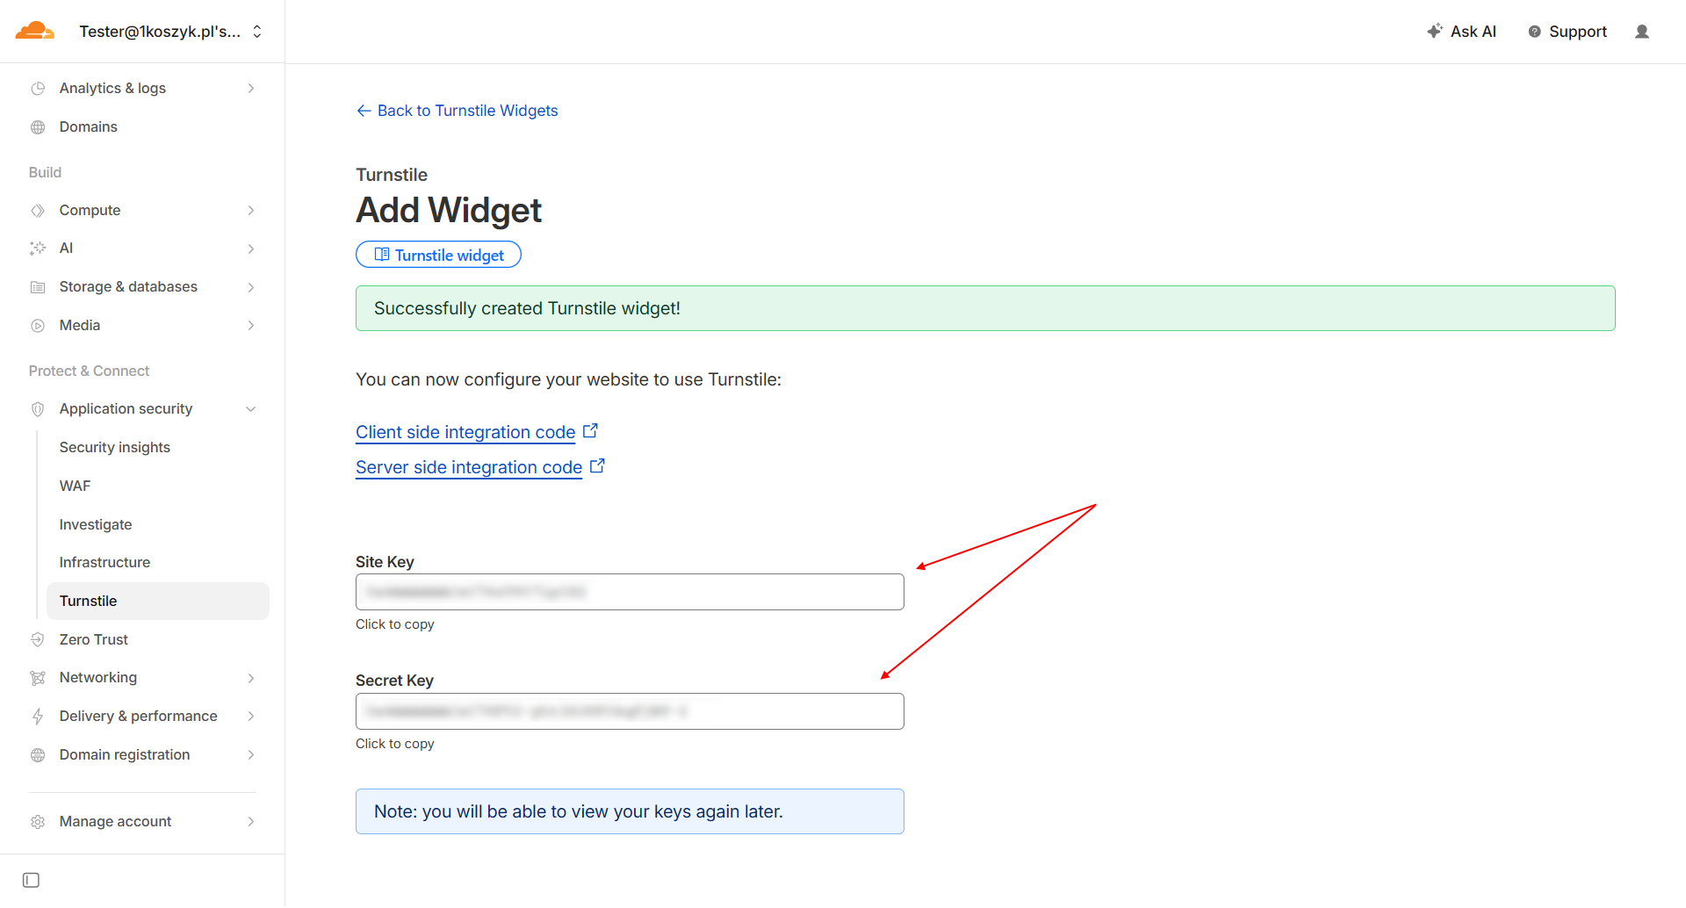Open the user profile icon
Image resolution: width=1686 pixels, height=908 pixels.
(x=1641, y=32)
